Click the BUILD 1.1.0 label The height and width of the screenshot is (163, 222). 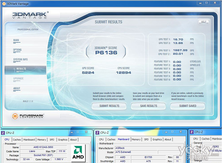tap(28, 101)
